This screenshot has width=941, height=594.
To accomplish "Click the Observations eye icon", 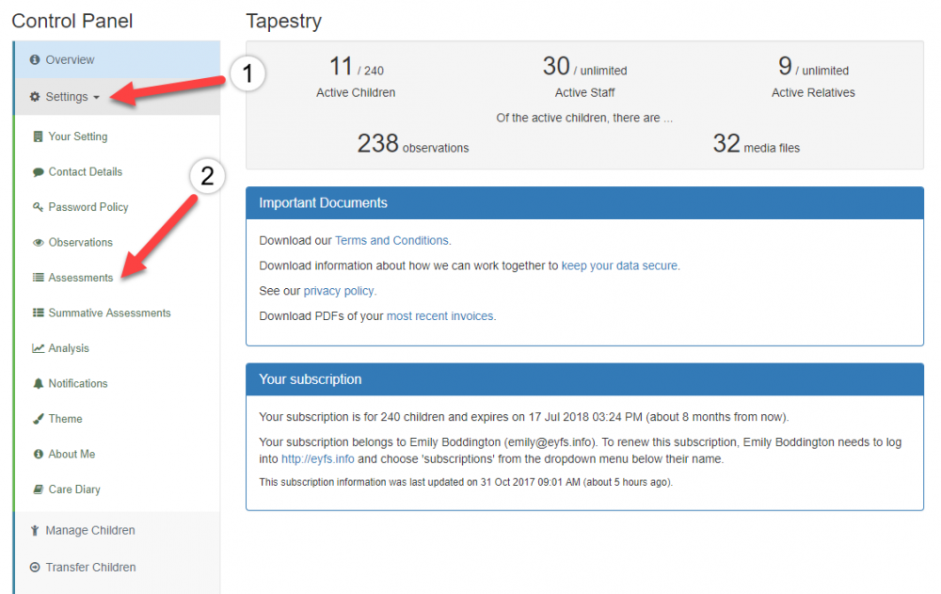I will [39, 243].
